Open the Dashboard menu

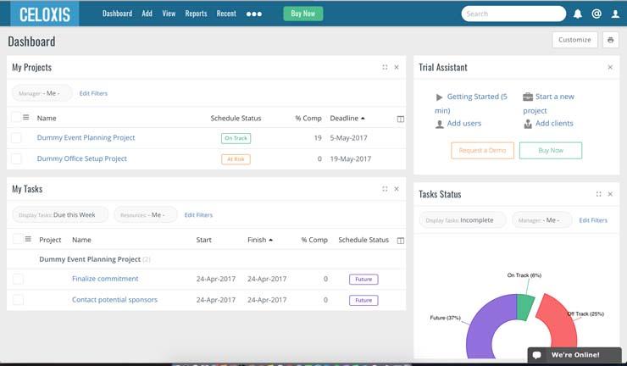point(117,14)
